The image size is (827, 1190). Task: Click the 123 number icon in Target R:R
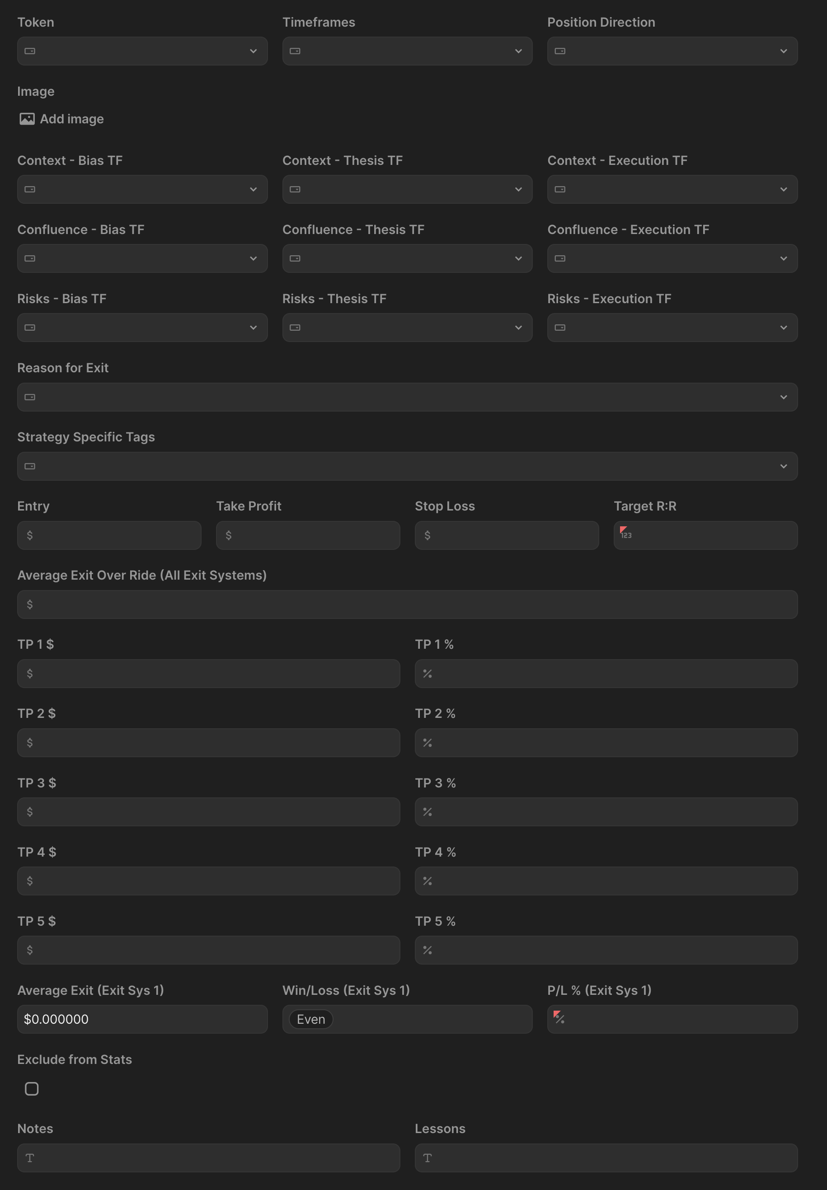pyautogui.click(x=625, y=532)
